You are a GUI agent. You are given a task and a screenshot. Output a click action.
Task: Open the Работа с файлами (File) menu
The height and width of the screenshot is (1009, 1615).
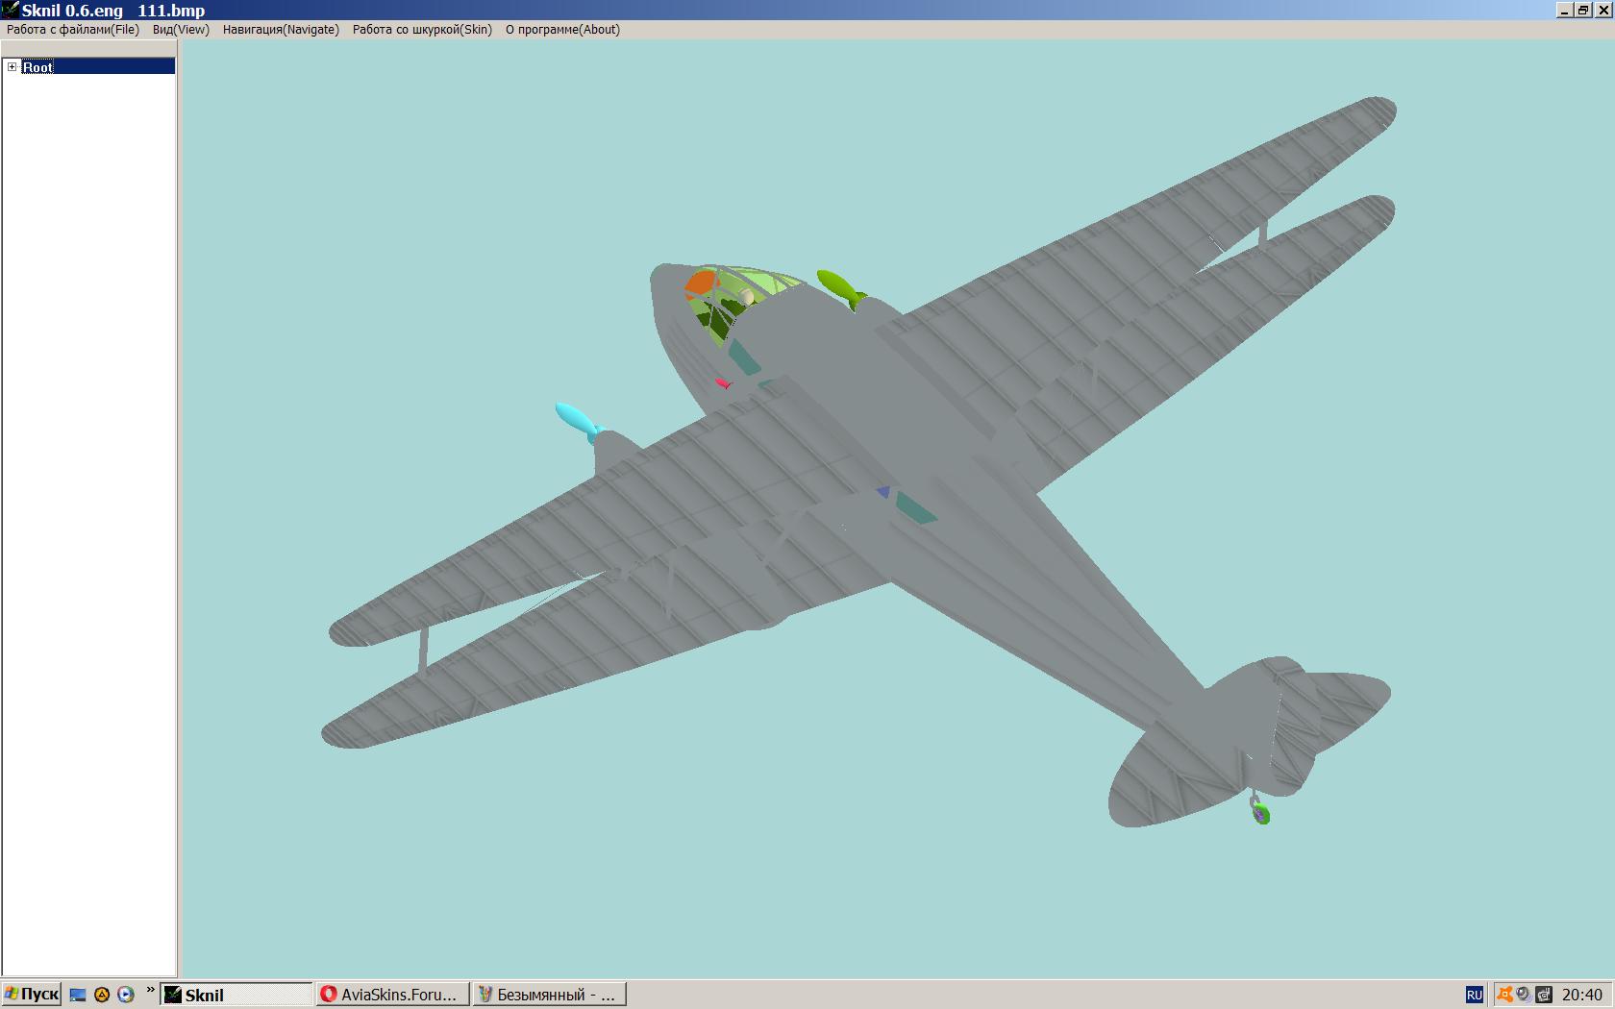pyautogui.click(x=73, y=30)
